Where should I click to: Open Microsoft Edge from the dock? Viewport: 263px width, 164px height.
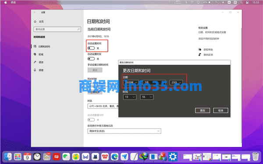tap(114, 157)
